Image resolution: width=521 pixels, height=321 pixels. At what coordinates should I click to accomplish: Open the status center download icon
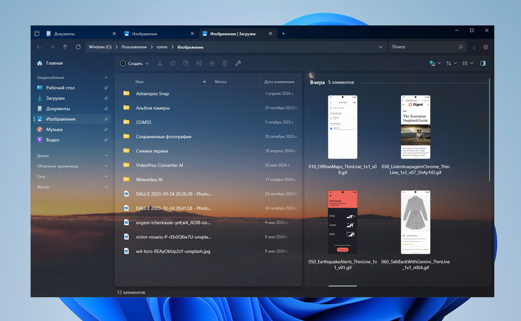[x=474, y=47]
